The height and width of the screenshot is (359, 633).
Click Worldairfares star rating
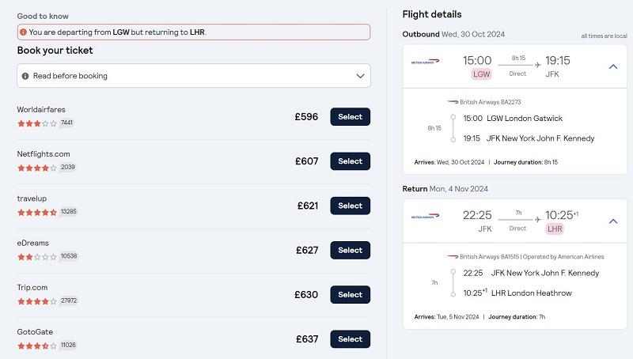pyautogui.click(x=36, y=123)
